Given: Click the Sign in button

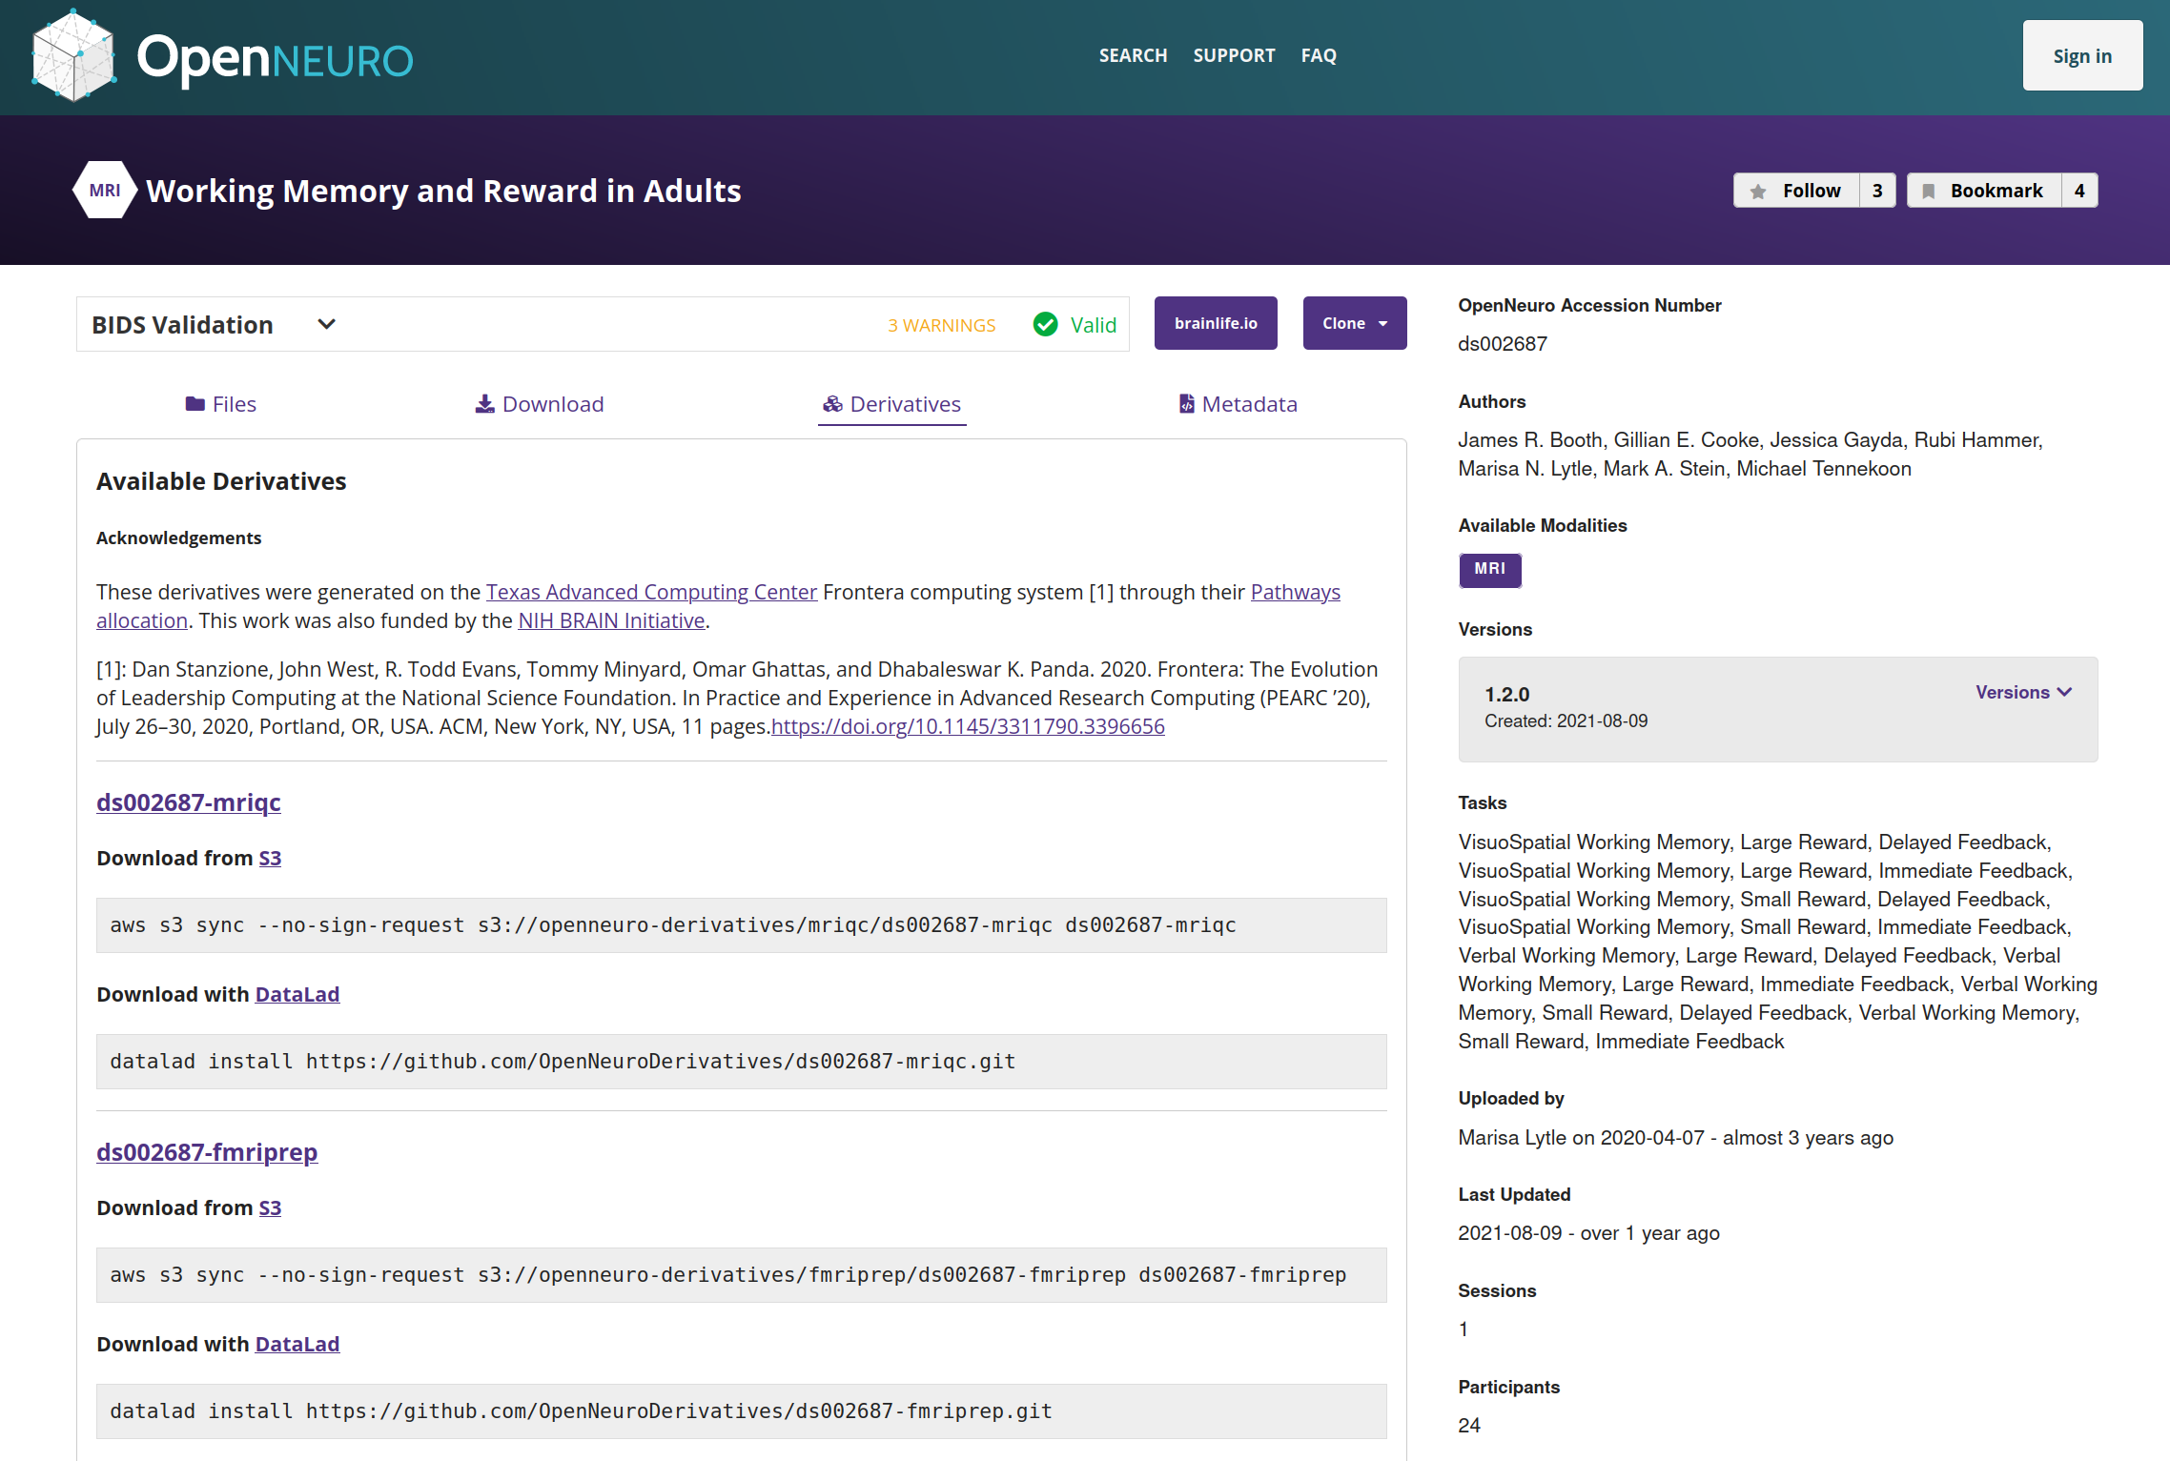Looking at the screenshot, I should 2082,56.
